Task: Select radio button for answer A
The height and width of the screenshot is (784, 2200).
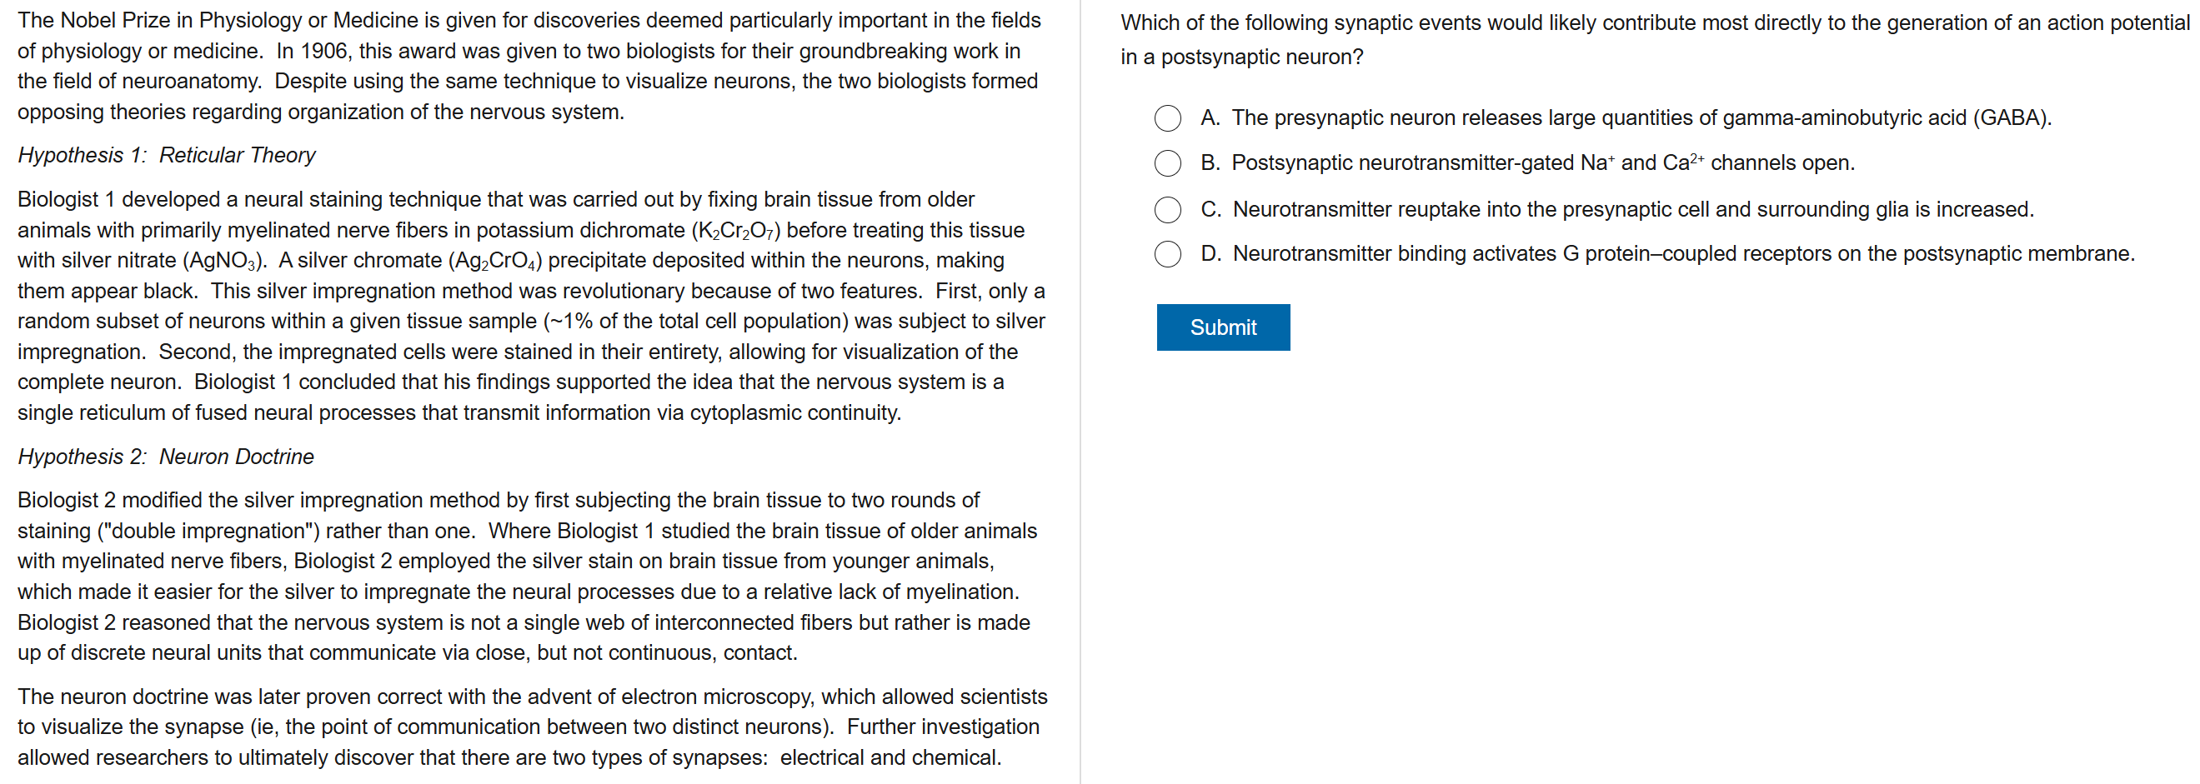Action: (1166, 117)
